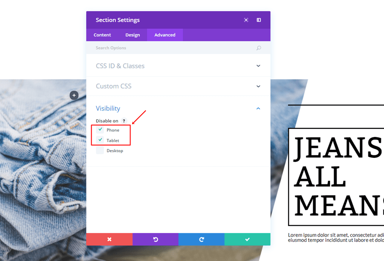Click the search magnifier icon

click(259, 48)
